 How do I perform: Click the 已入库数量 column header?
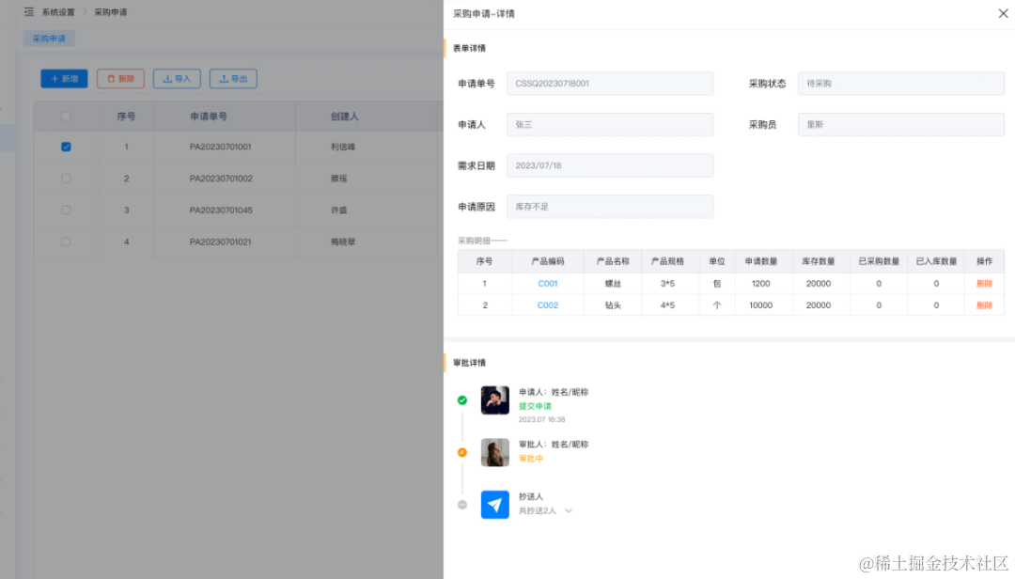[x=936, y=261]
